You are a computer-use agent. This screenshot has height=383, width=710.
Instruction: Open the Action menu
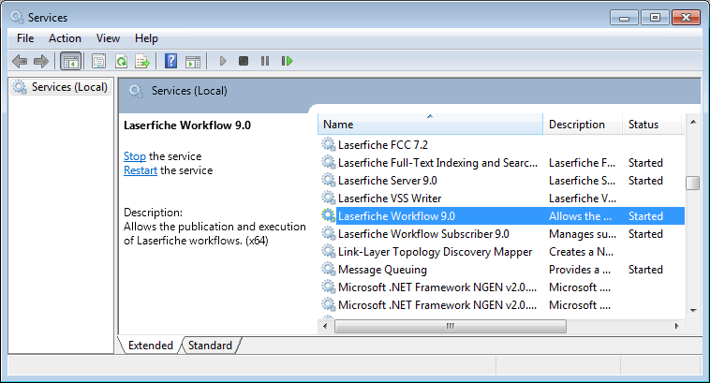pyautogui.click(x=65, y=38)
